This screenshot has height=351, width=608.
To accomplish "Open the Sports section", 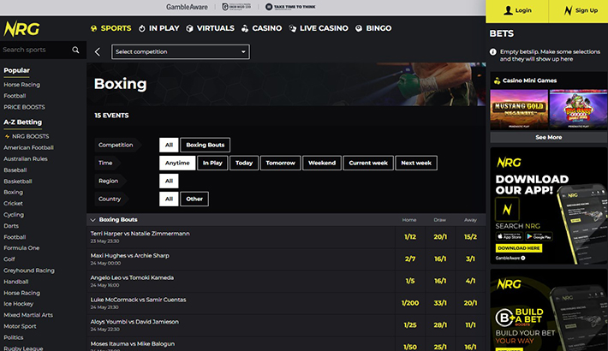I will pyautogui.click(x=111, y=28).
